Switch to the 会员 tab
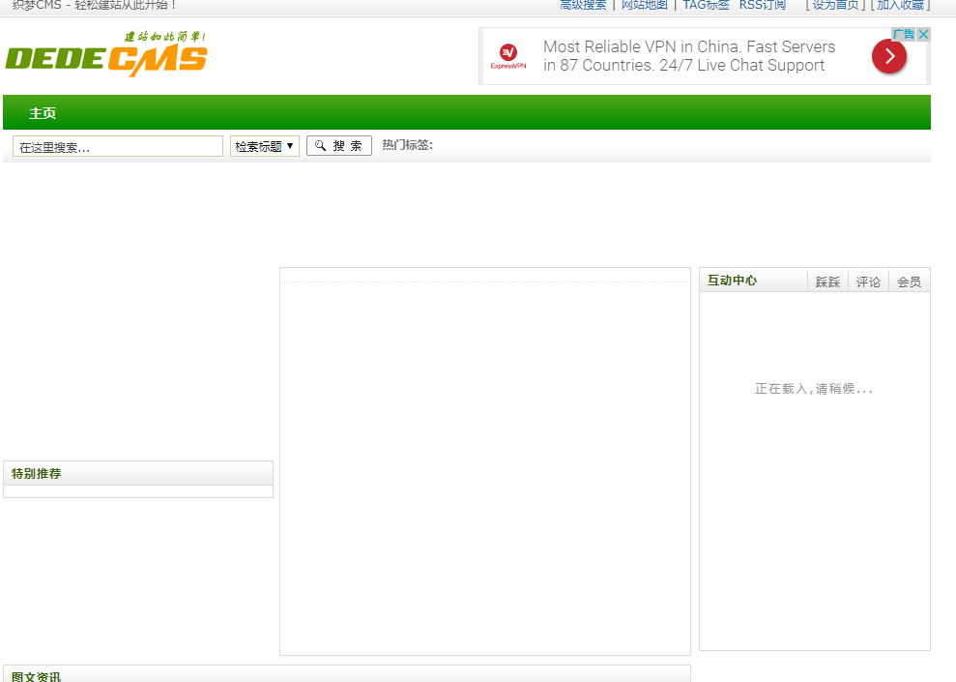Screen dimensions: 956x682 (x=909, y=282)
